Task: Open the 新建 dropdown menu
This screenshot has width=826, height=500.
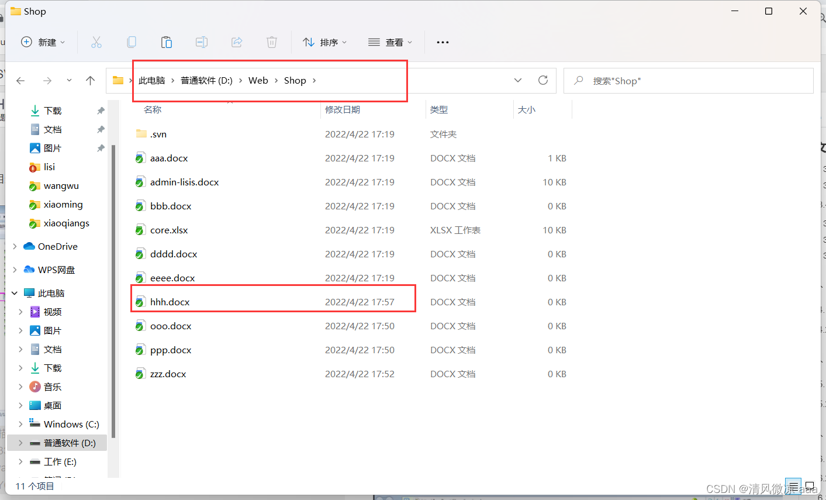Action: click(43, 42)
